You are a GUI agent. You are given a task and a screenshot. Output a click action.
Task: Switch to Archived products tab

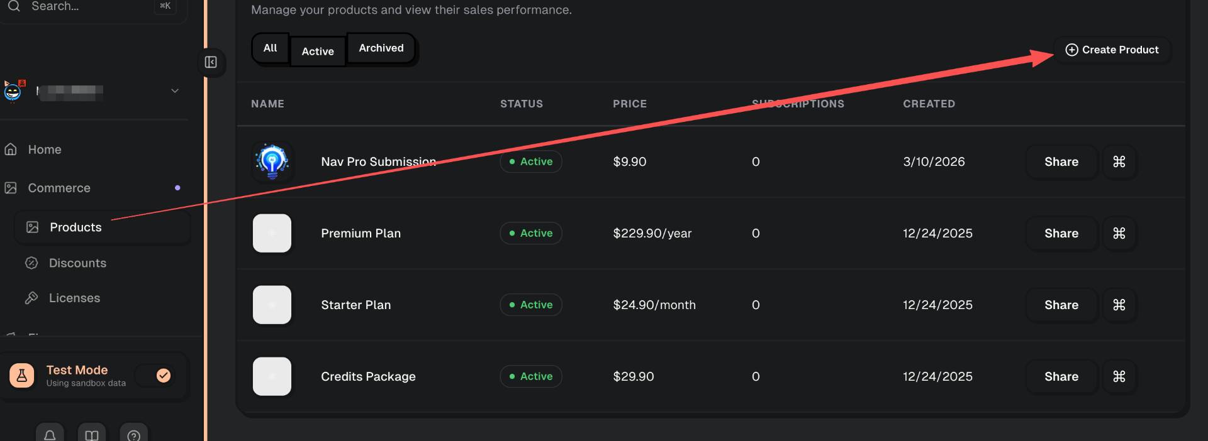click(381, 48)
